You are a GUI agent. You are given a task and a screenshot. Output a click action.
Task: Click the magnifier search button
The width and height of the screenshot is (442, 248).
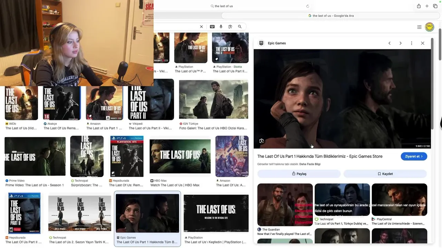tap(240, 27)
